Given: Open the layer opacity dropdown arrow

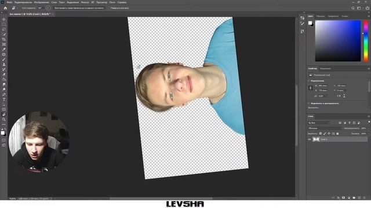Looking at the screenshot, I should 368,128.
